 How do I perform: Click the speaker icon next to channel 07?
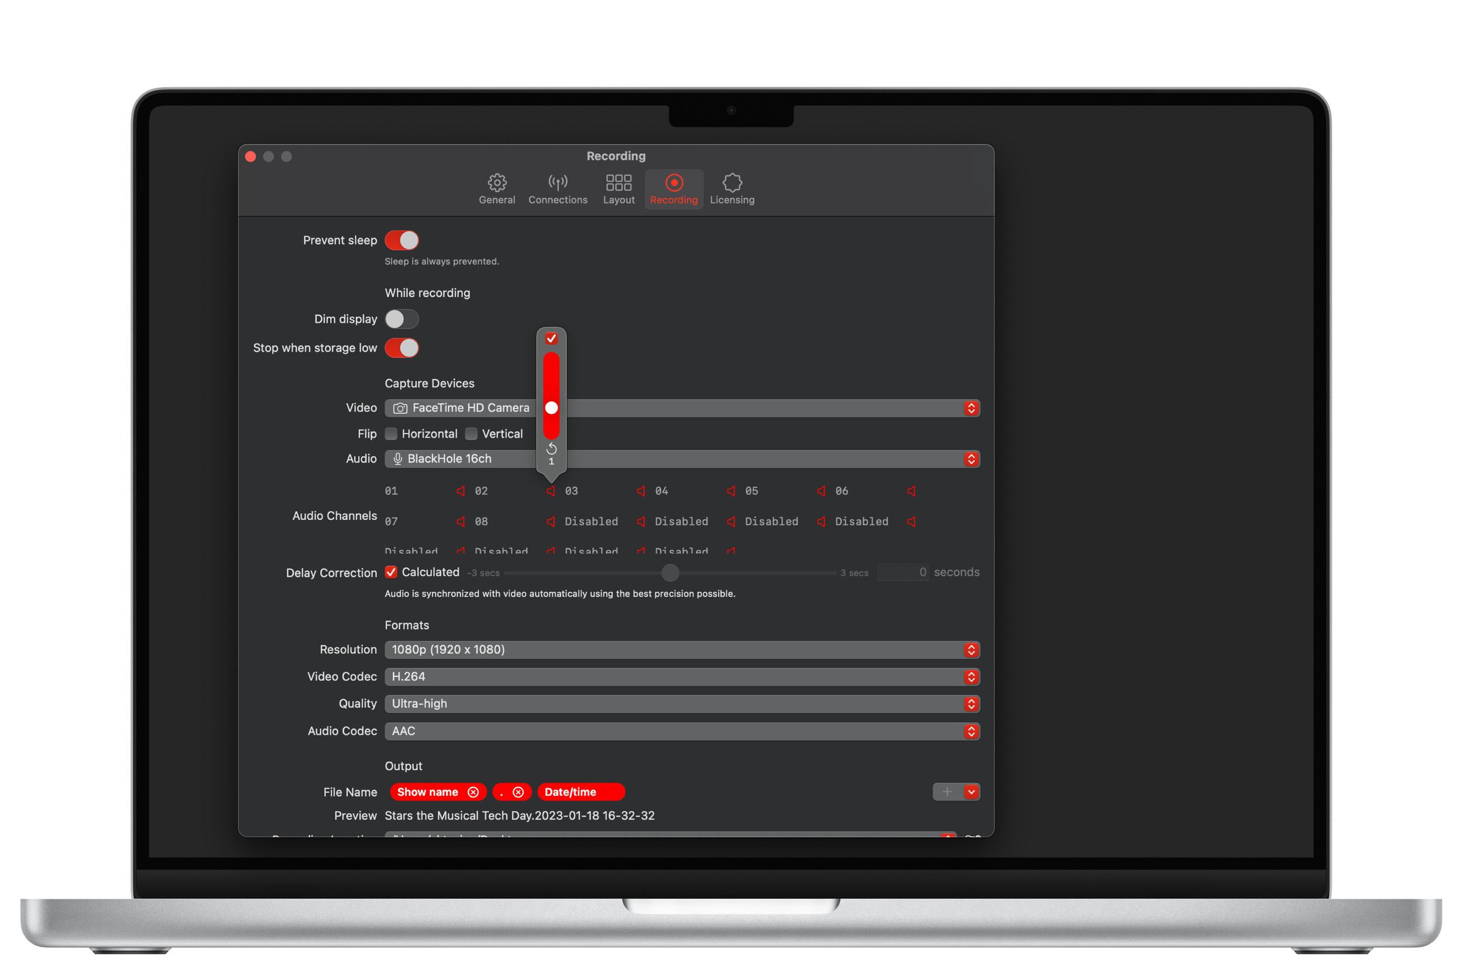coord(461,522)
